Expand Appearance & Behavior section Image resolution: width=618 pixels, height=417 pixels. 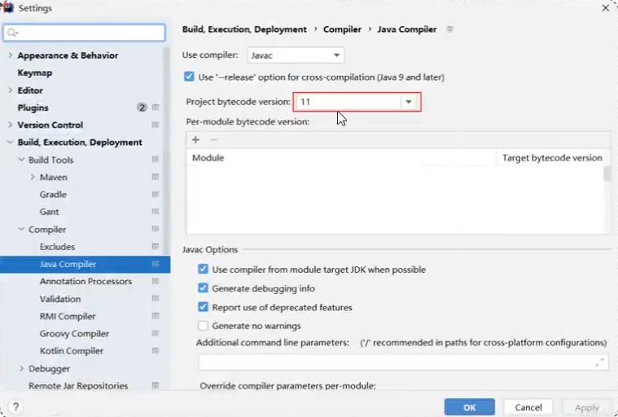point(11,55)
